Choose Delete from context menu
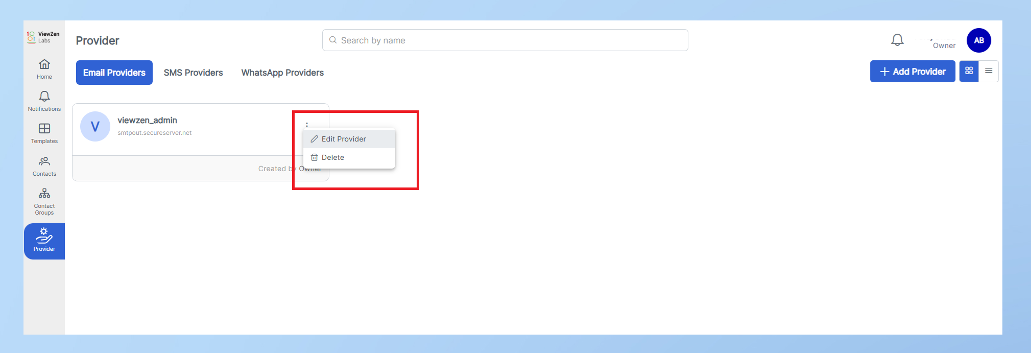The width and height of the screenshot is (1031, 353). tap(333, 157)
